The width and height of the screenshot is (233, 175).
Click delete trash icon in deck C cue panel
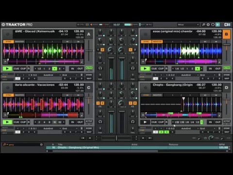(x=82, y=128)
